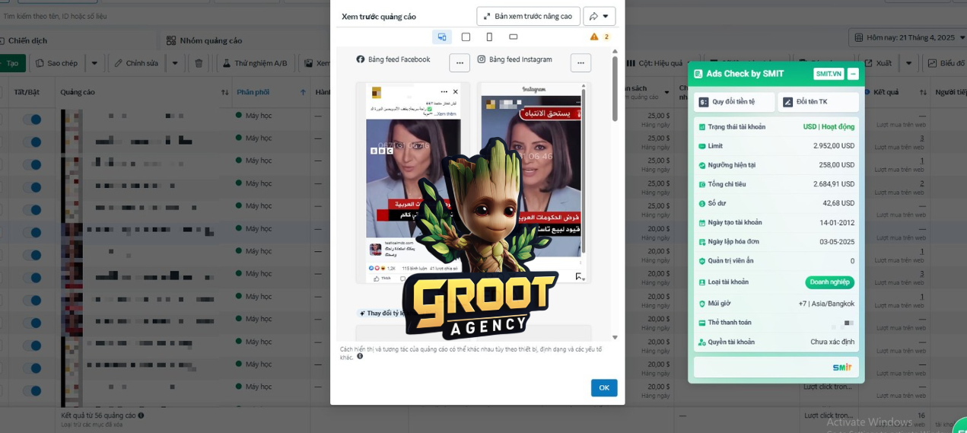Click the Limit value 2.952,00 USD
The width and height of the screenshot is (967, 433).
(834, 145)
